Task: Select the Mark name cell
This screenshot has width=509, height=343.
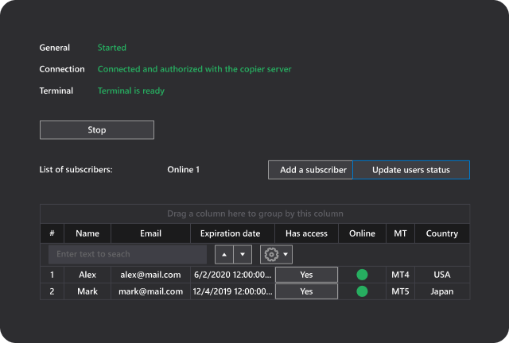Action: [87, 291]
